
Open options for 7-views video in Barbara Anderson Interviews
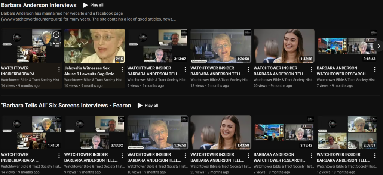[x=374, y=69]
